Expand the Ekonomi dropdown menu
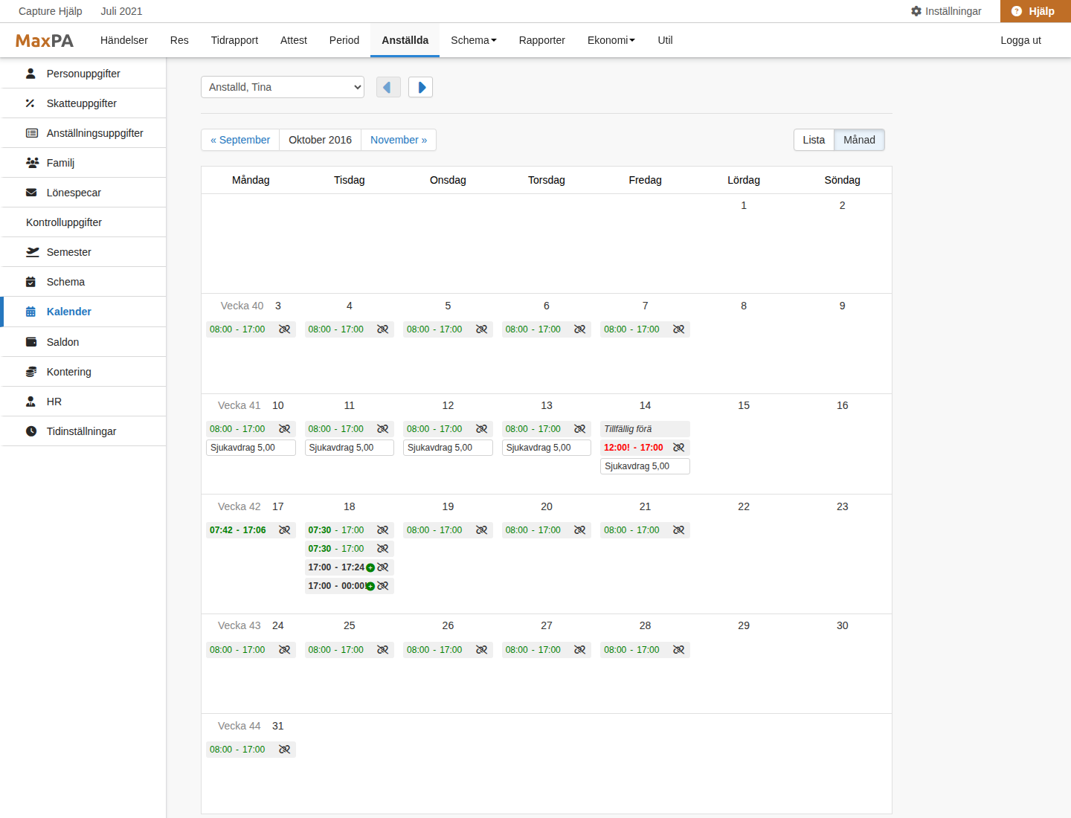The height and width of the screenshot is (818, 1071). (x=611, y=40)
